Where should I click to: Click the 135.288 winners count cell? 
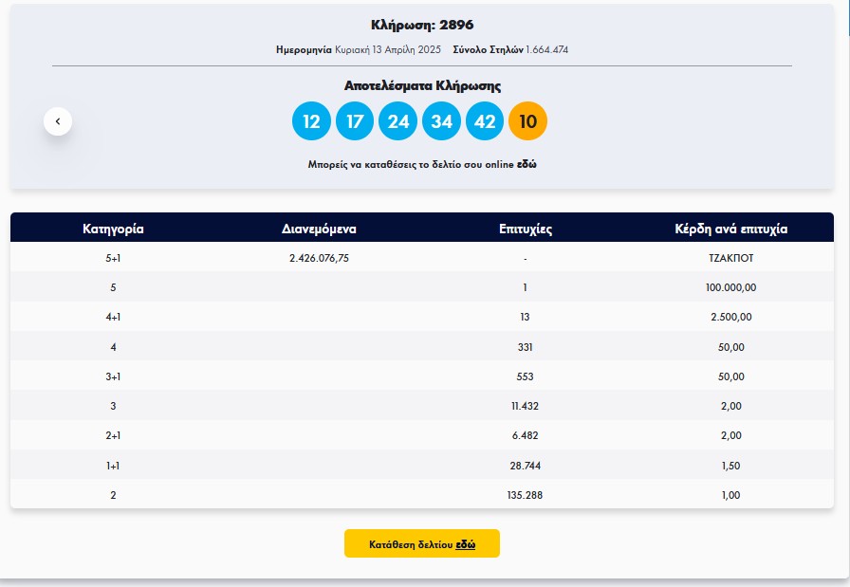pos(525,495)
